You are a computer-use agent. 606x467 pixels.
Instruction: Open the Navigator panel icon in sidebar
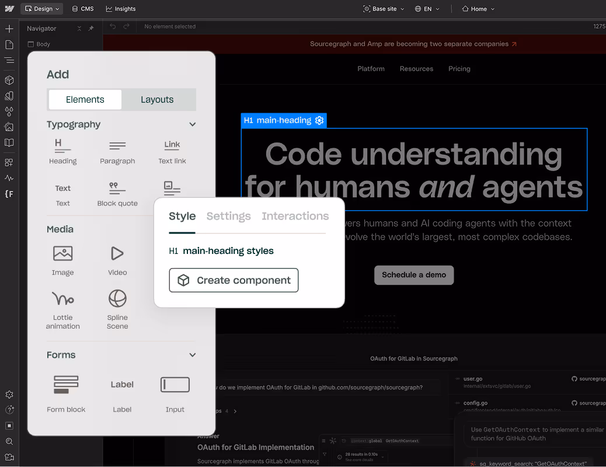point(9,60)
